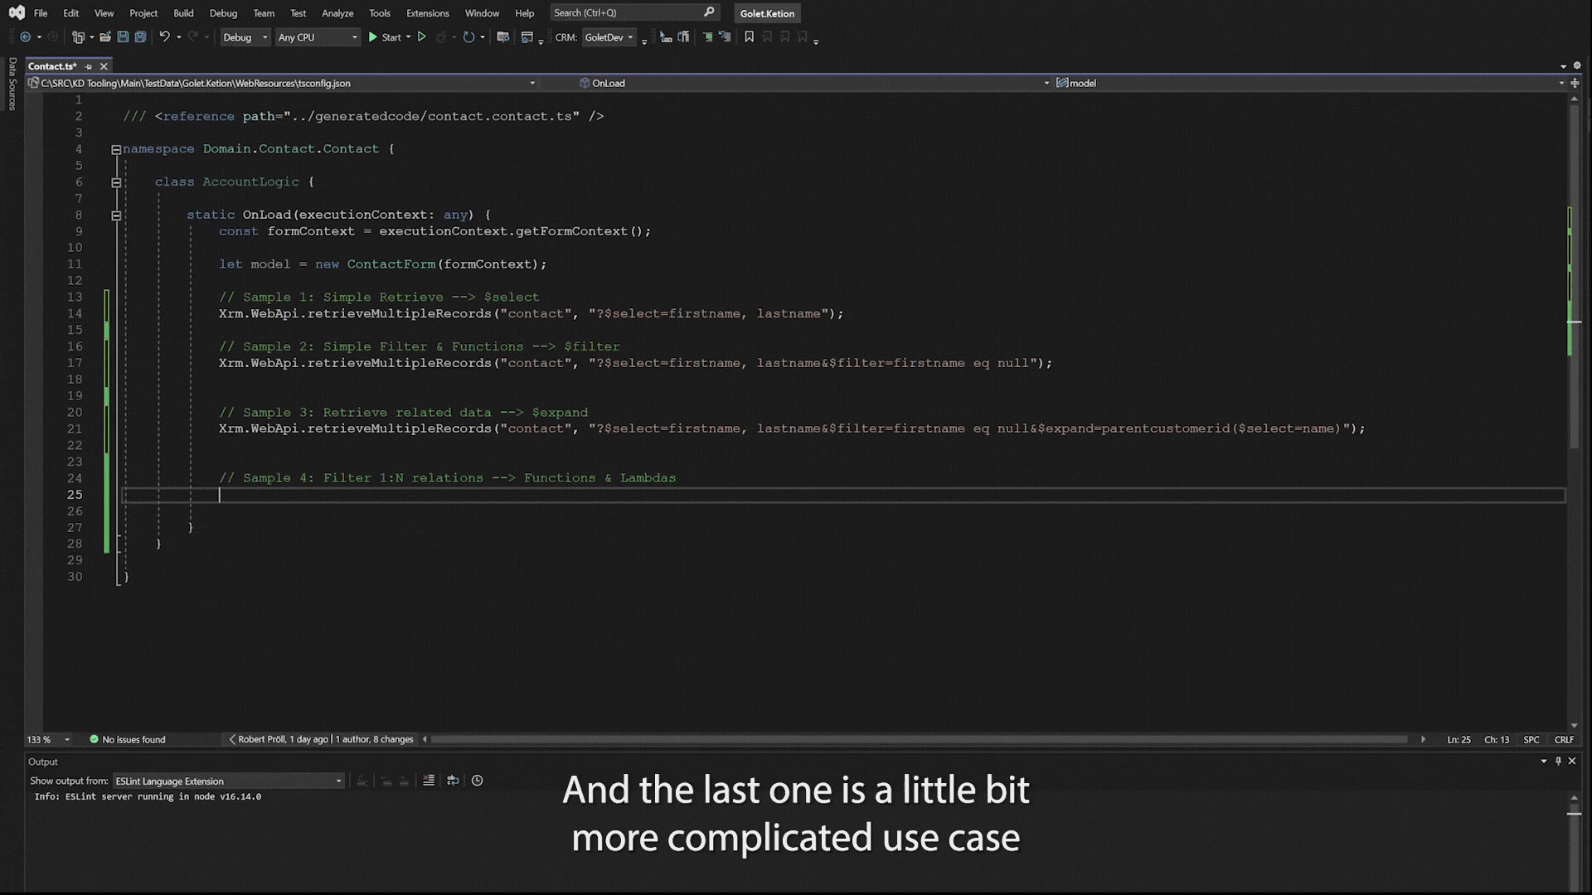Click the SPC indentation indicator
This screenshot has height=895, width=1592.
tap(1531, 739)
